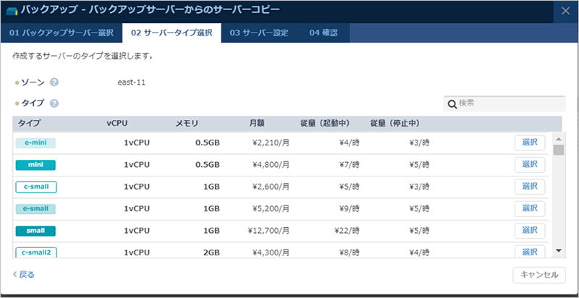Click the c-small2 server type badge
579x298 pixels.
[x=36, y=252]
